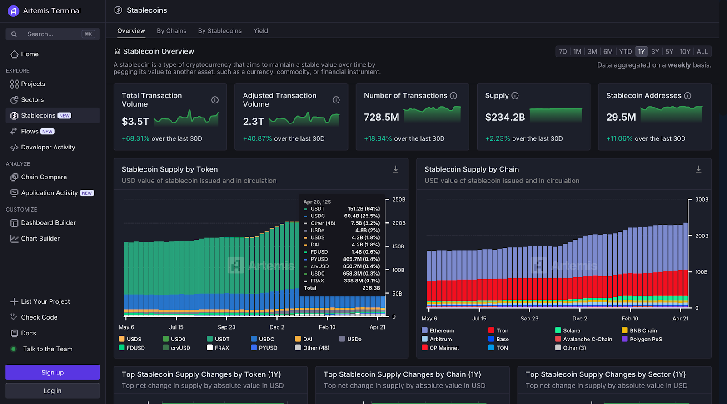727x404 pixels.
Task: Click the Total Transaction Volume card
Action: (170, 117)
